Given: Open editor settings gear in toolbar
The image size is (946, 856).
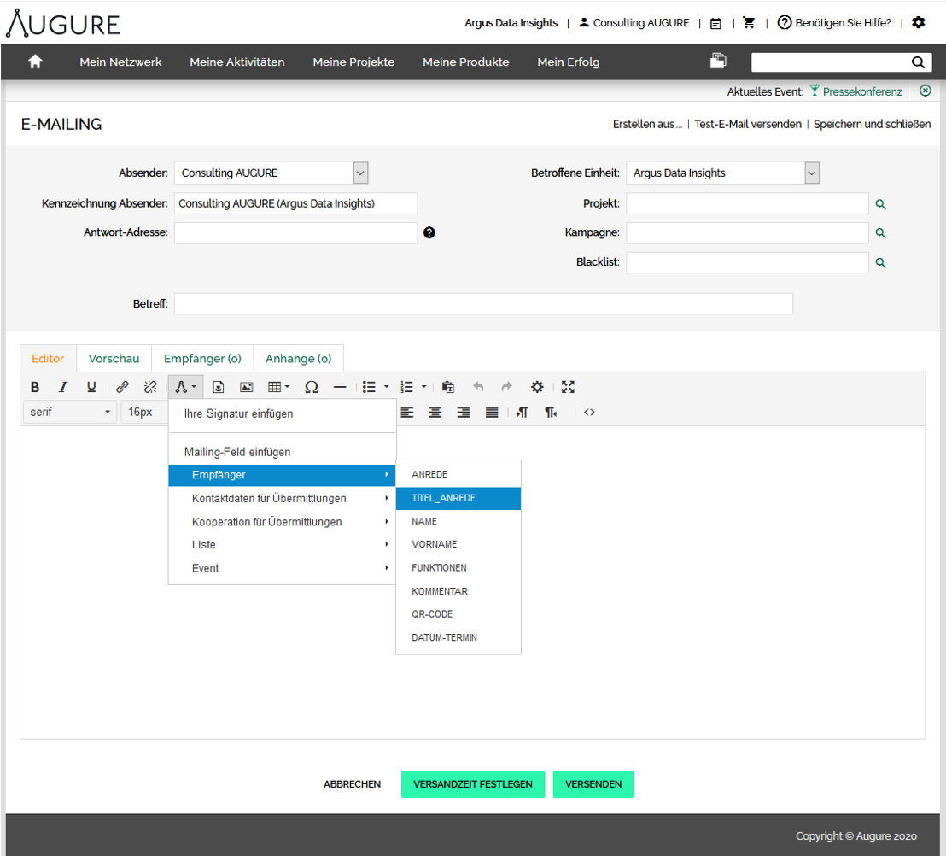Looking at the screenshot, I should [537, 387].
